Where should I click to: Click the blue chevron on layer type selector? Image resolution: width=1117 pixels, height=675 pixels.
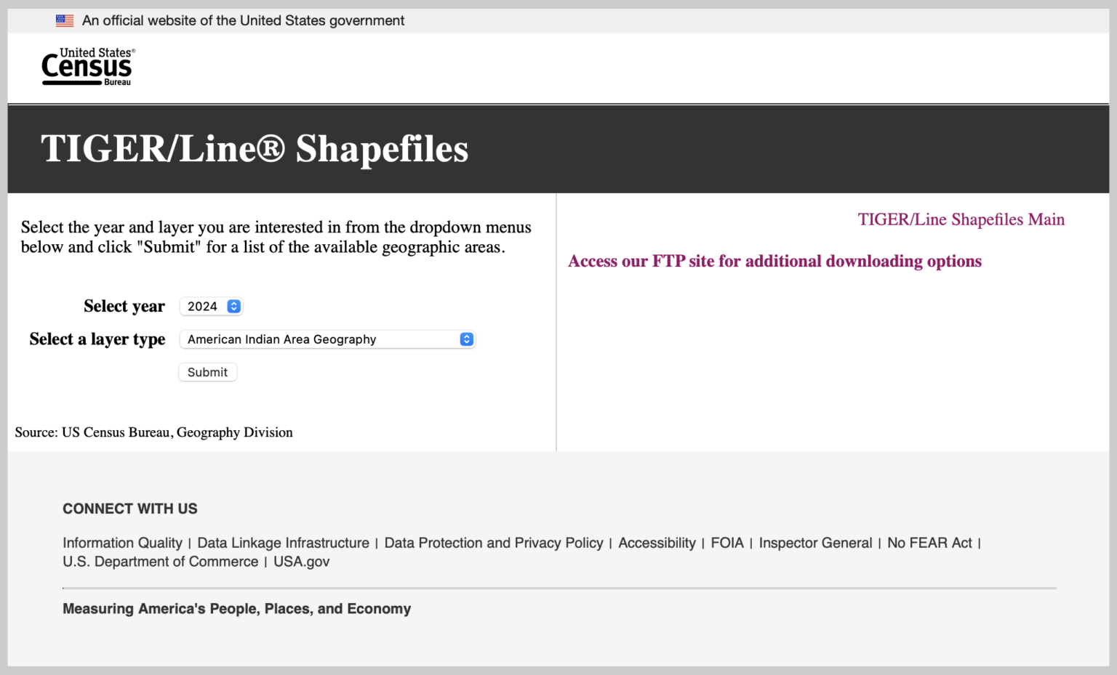(x=467, y=339)
